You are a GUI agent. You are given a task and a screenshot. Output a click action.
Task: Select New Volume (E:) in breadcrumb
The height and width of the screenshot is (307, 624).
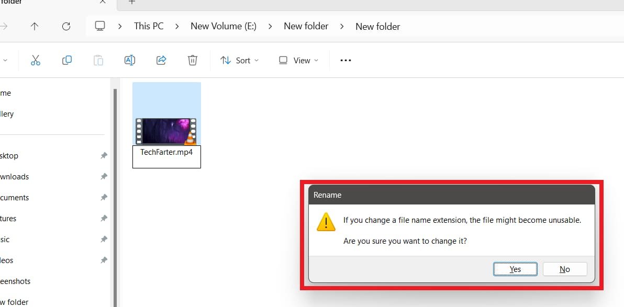coord(224,26)
